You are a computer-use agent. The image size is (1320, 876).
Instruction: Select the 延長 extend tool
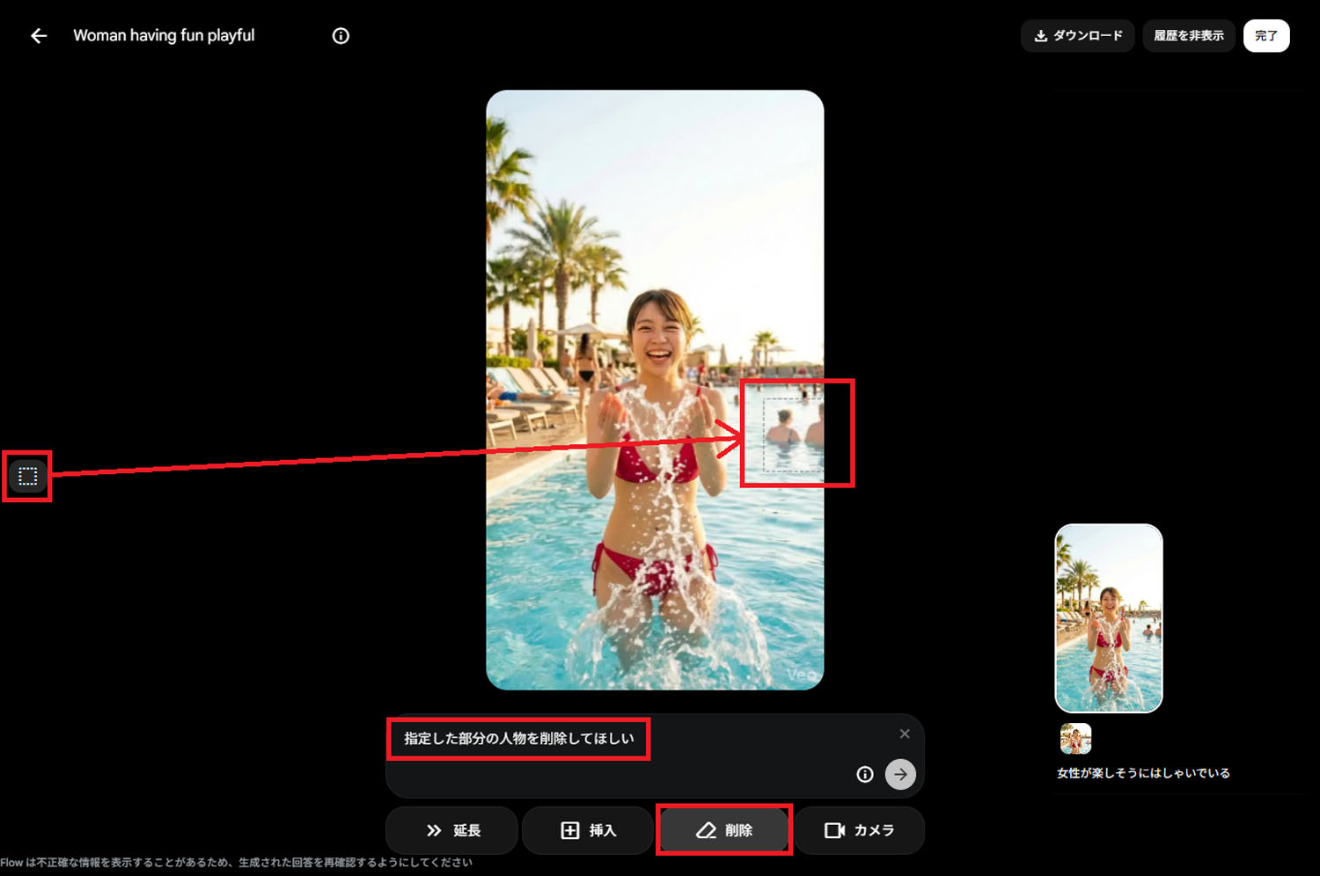pos(451,829)
